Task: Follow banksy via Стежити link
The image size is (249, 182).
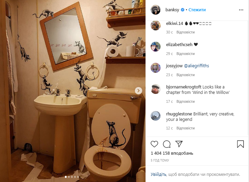Action: coord(197,10)
